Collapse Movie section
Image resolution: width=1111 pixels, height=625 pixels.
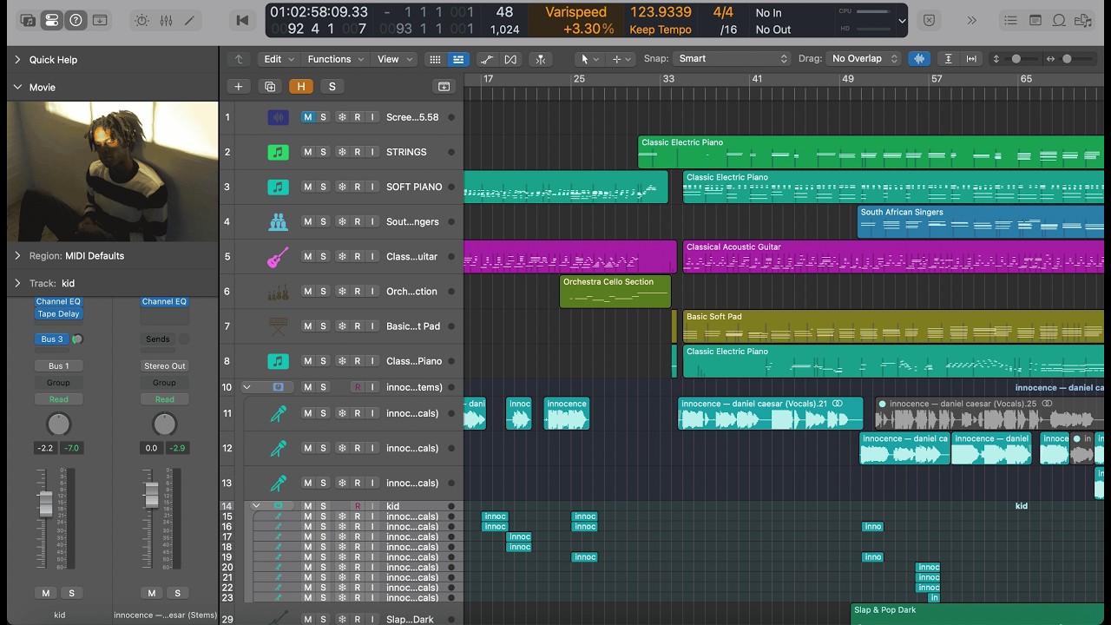[17, 87]
